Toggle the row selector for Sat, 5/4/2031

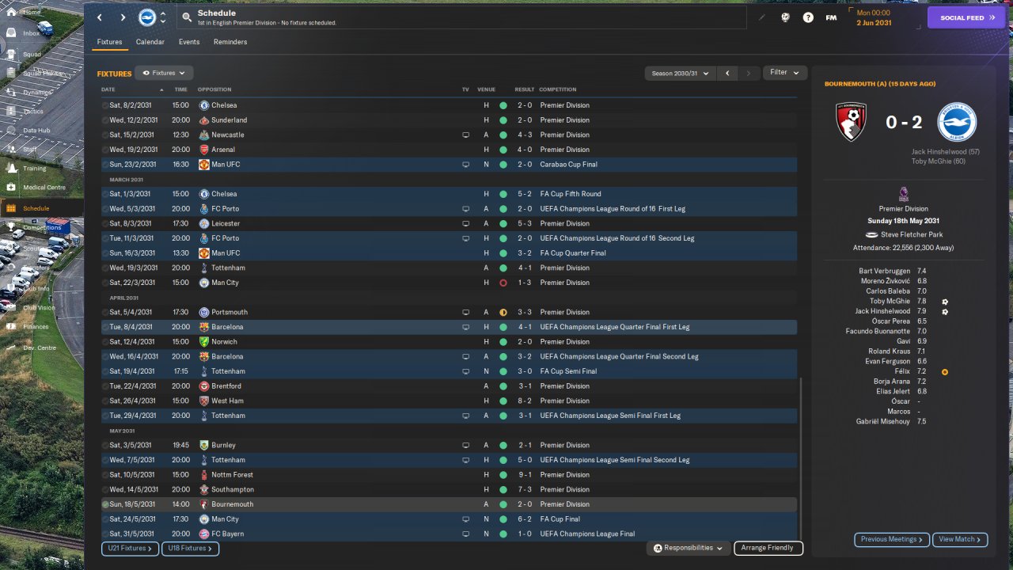[x=105, y=312]
